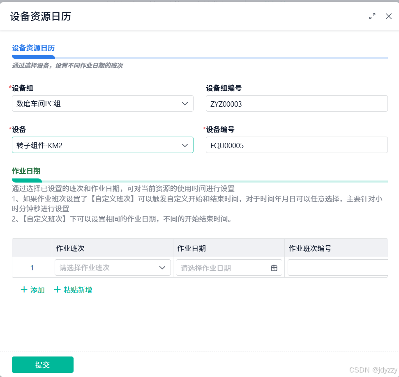Click the 提交 submit button

click(x=42, y=364)
